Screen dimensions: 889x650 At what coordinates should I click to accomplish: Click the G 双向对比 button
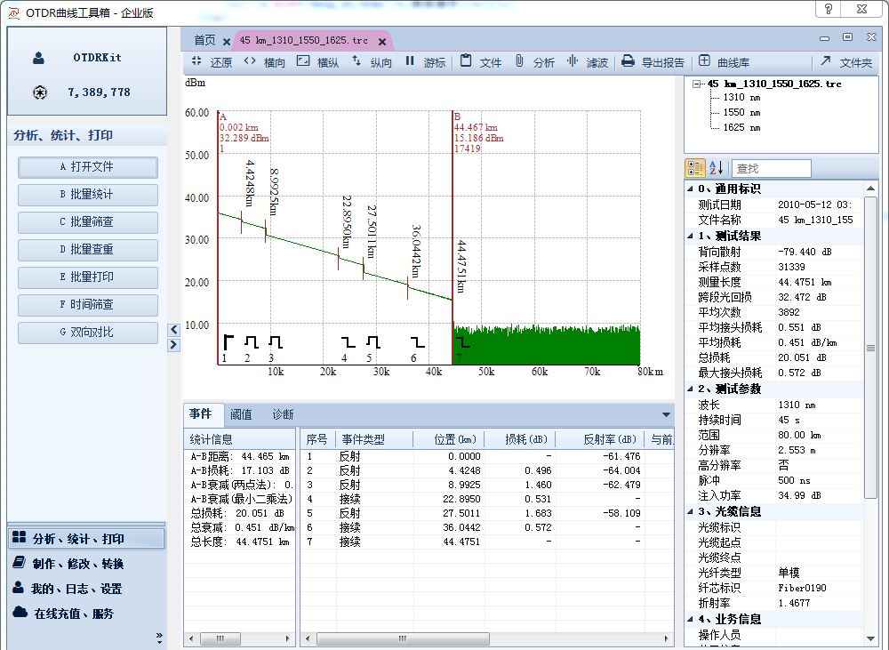(x=88, y=333)
